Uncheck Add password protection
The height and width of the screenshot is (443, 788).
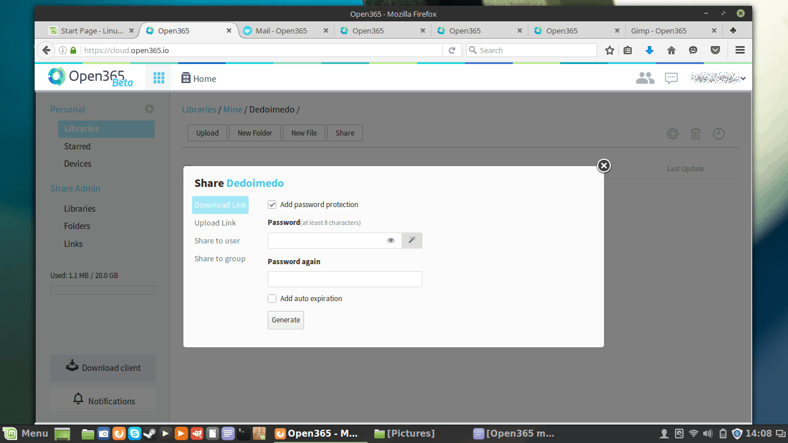(x=272, y=205)
